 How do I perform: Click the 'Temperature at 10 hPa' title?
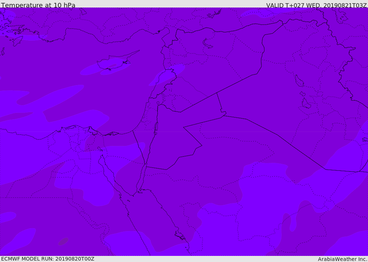pyautogui.click(x=38, y=5)
